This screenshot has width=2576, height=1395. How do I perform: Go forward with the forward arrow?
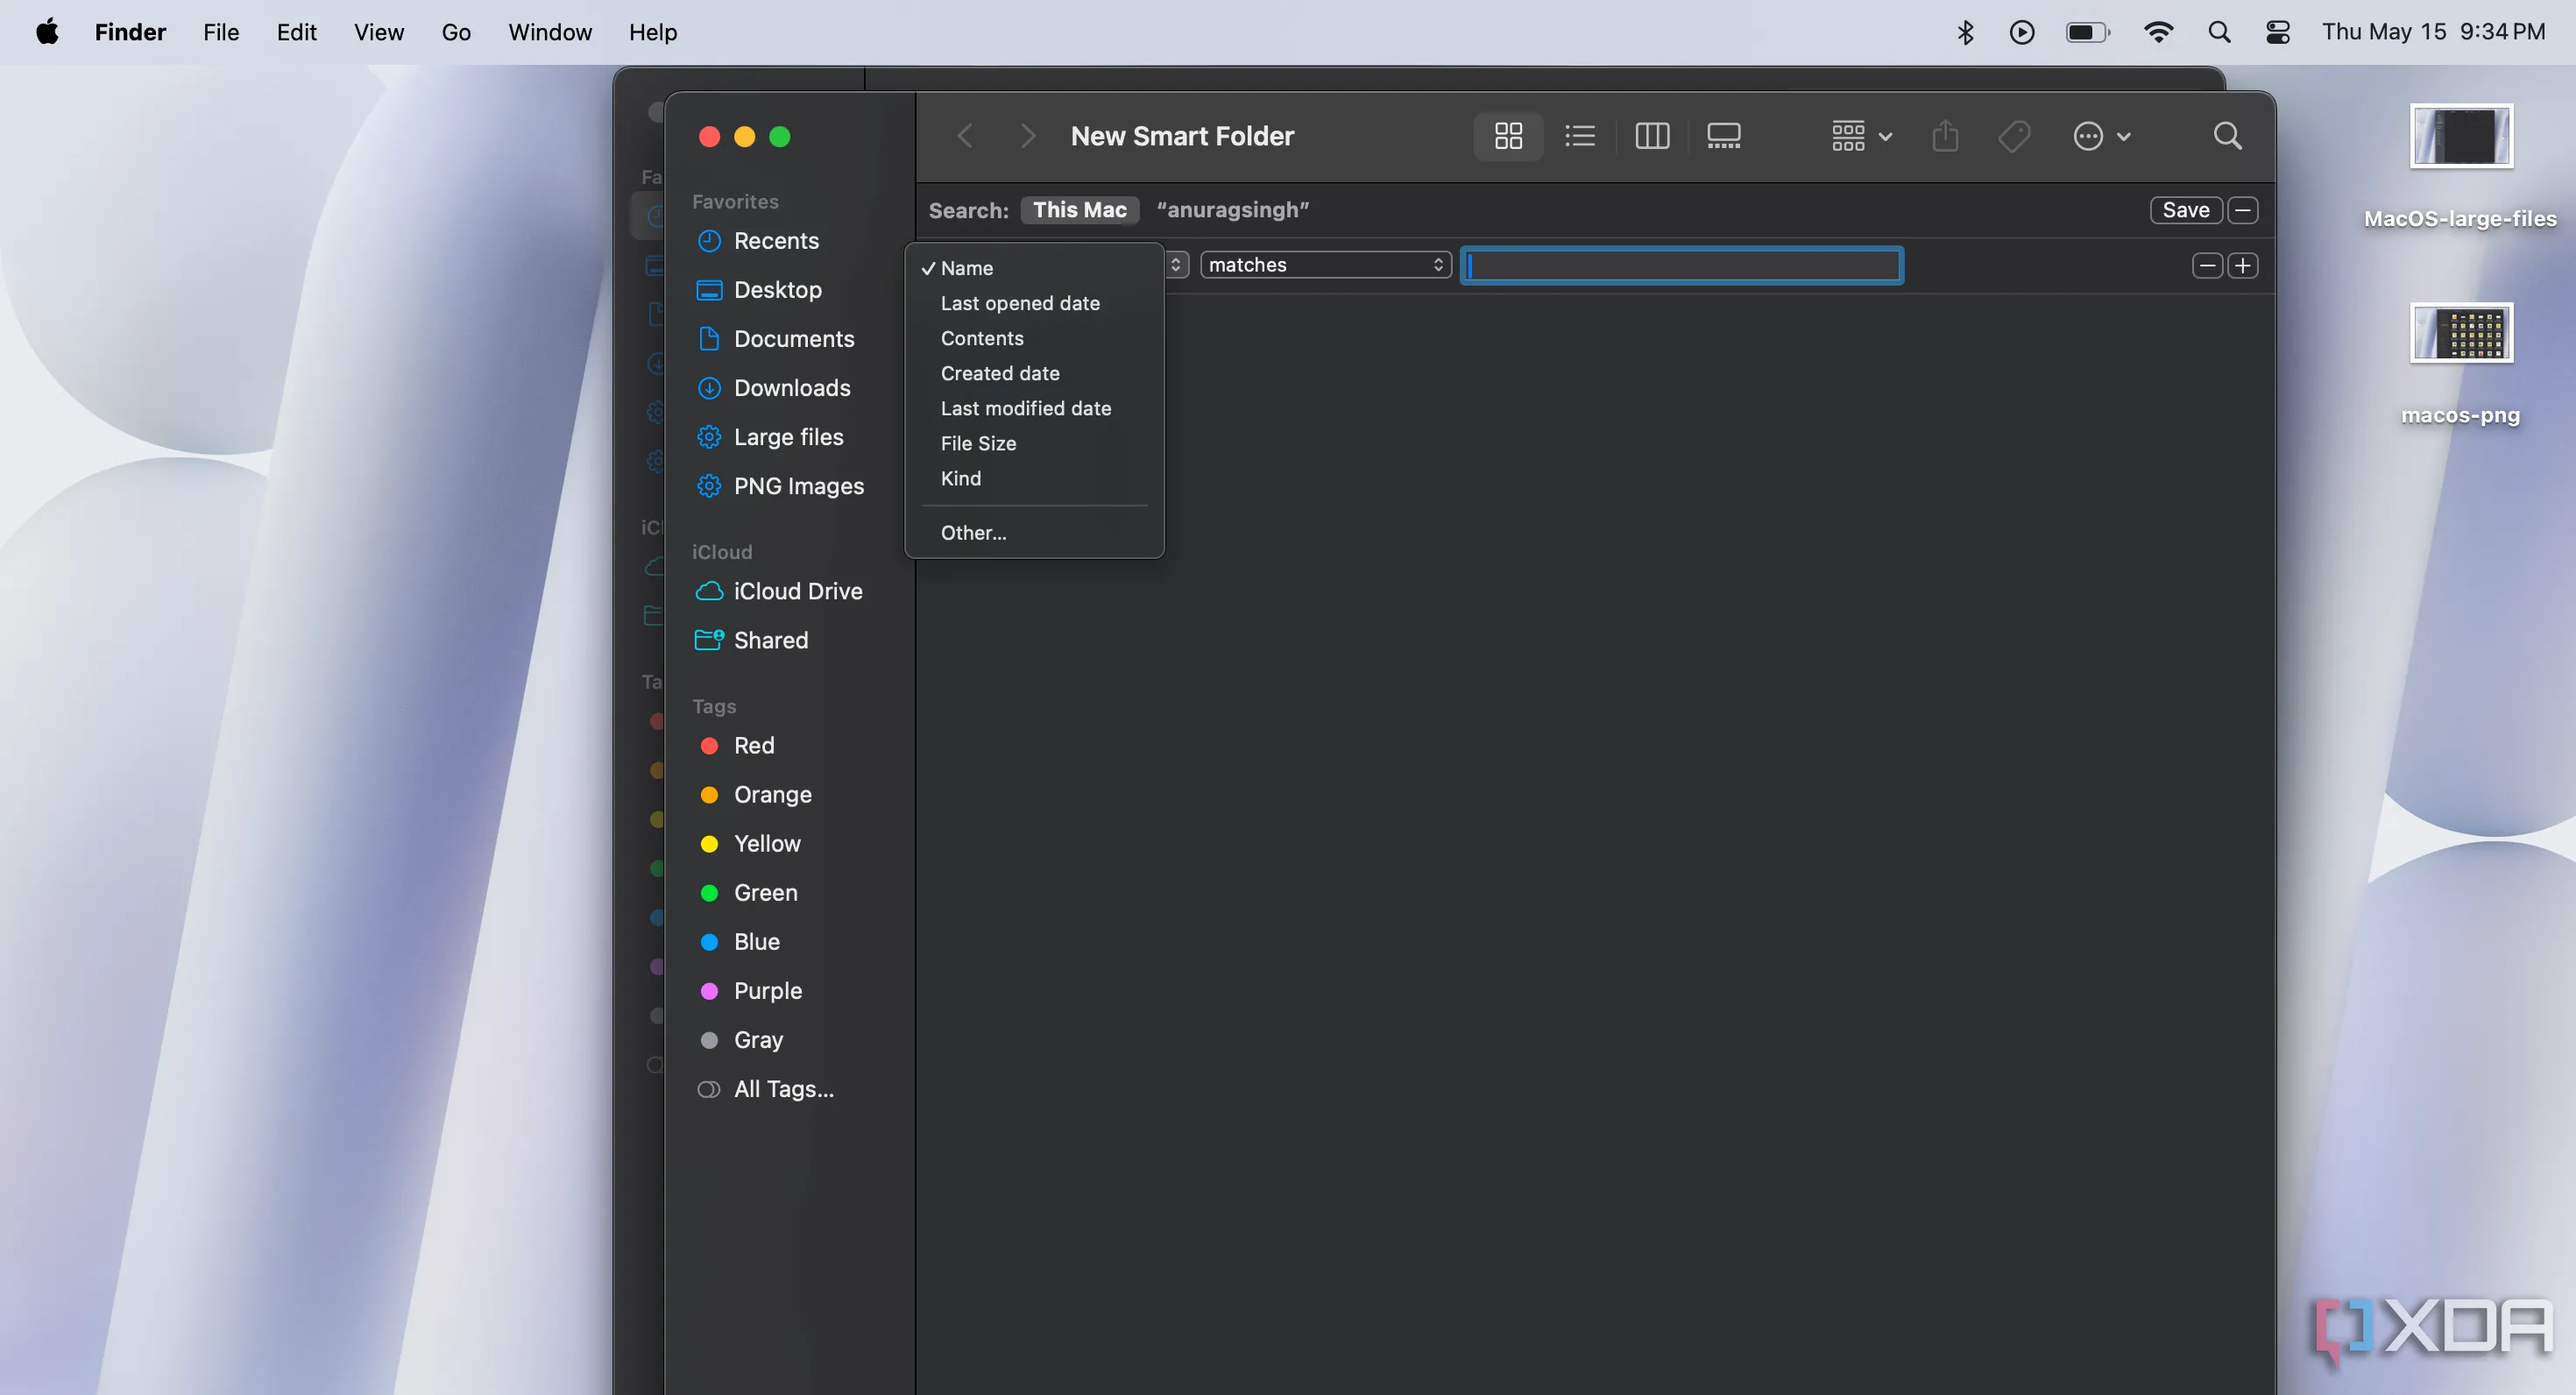pyautogui.click(x=1027, y=136)
